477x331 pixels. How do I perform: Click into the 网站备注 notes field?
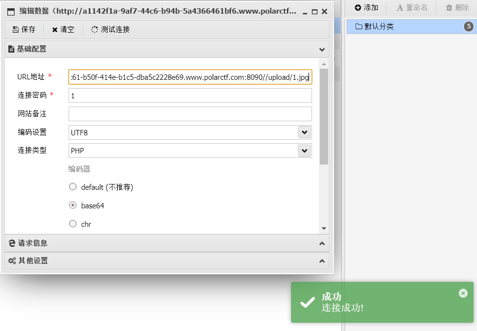pyautogui.click(x=190, y=114)
